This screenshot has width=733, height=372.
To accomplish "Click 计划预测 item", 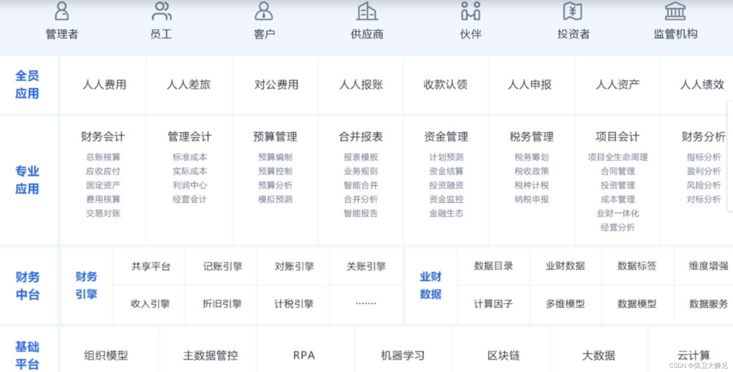I will click(446, 157).
